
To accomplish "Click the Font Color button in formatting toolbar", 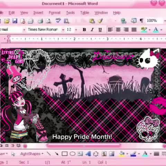I will [156, 30].
